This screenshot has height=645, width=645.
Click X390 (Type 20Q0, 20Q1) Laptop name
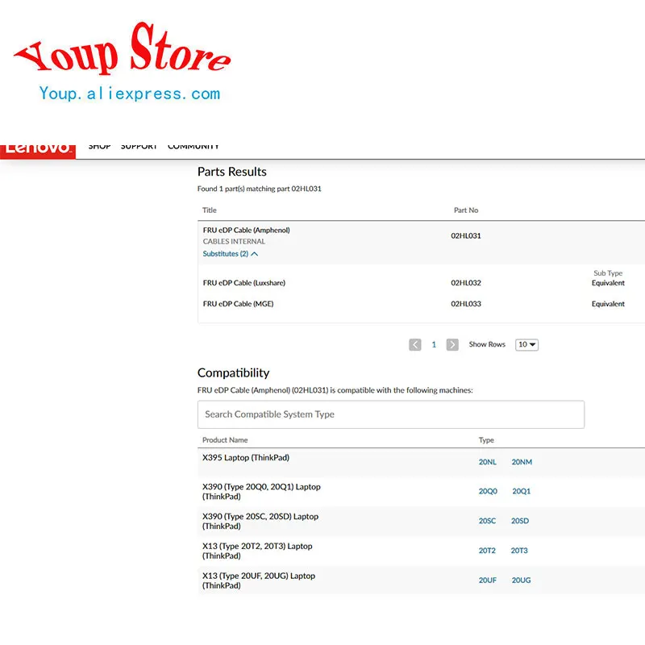click(261, 491)
